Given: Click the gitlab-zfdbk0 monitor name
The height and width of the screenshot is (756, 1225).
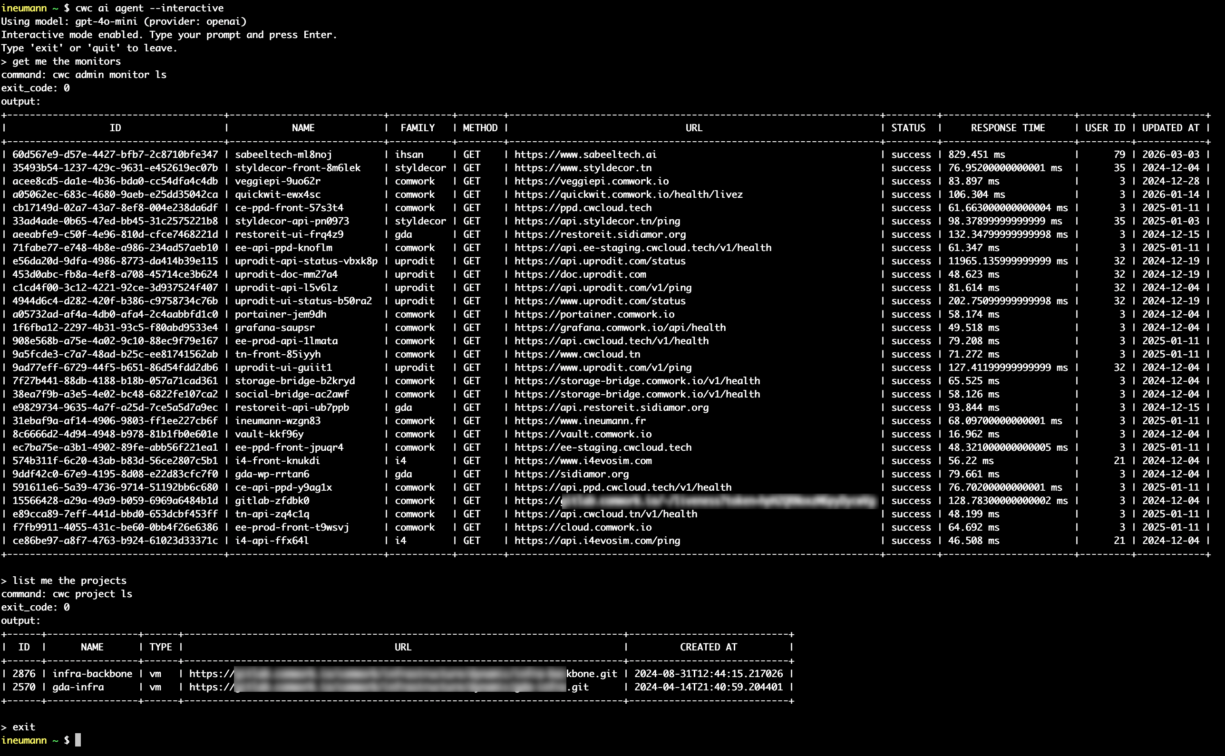Looking at the screenshot, I should [x=272, y=501].
